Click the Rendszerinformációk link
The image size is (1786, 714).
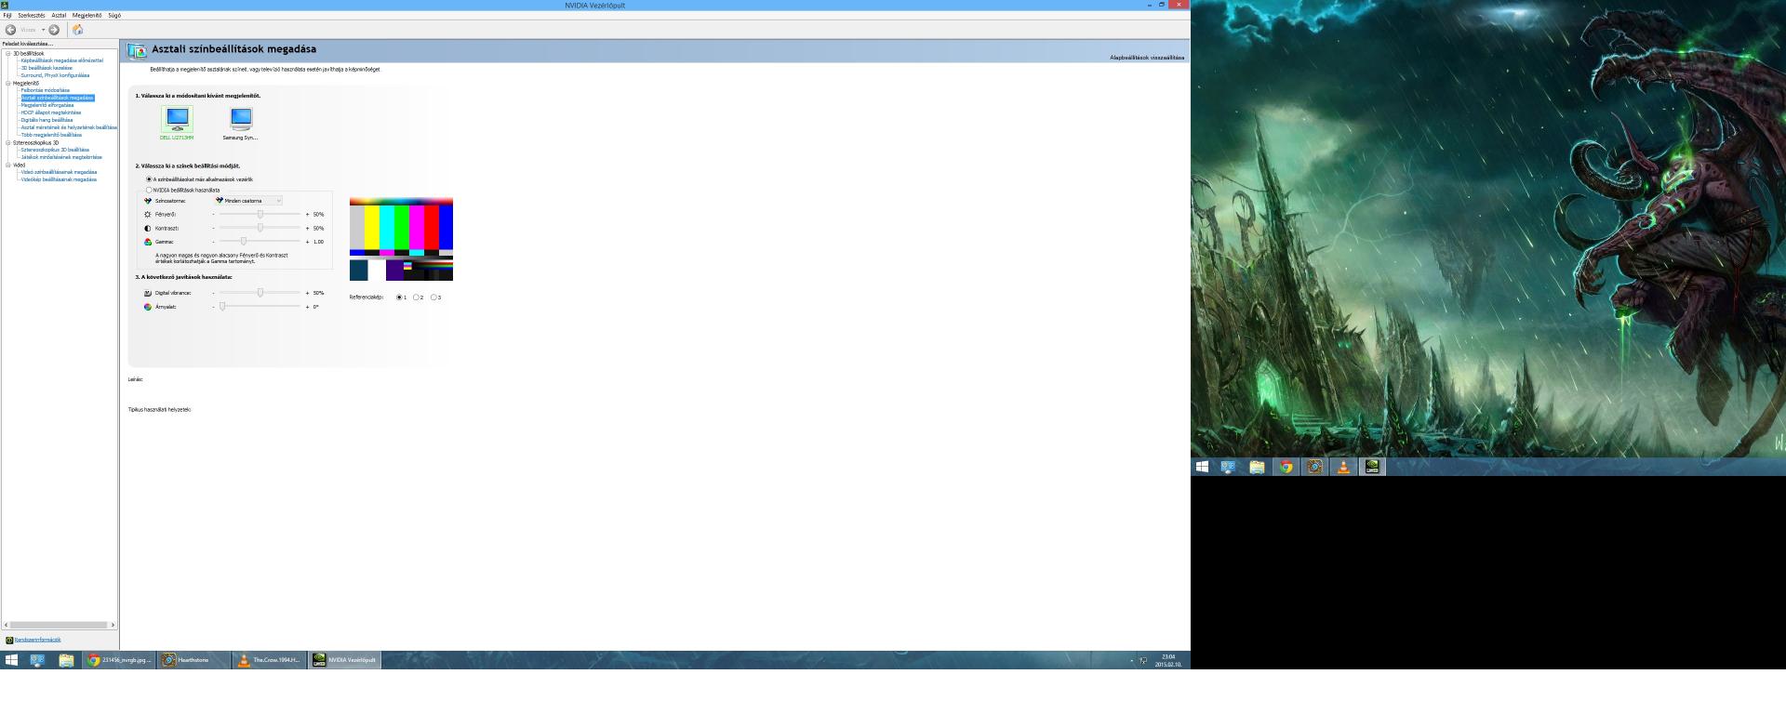pyautogui.click(x=37, y=640)
